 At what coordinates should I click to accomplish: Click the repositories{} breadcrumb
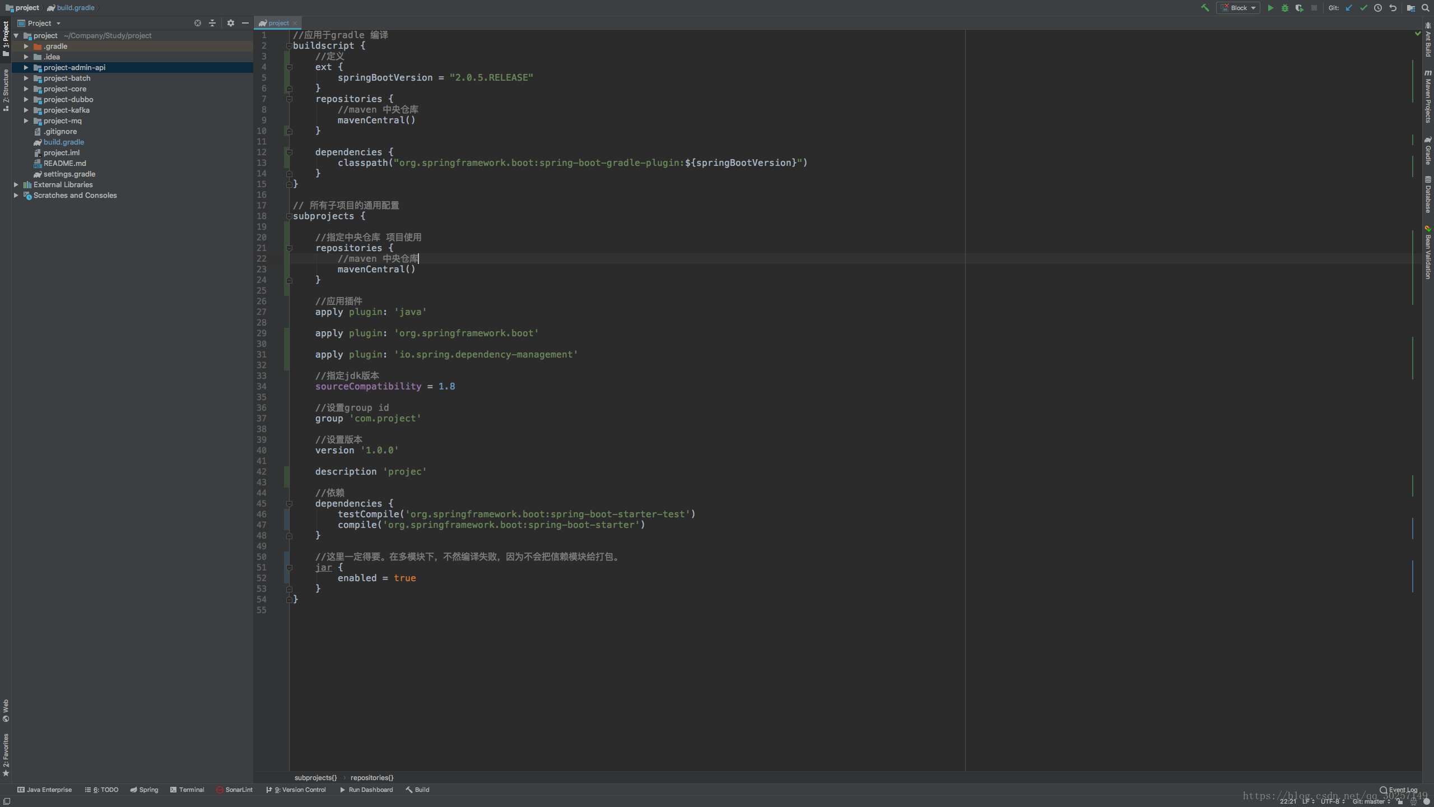click(x=372, y=778)
